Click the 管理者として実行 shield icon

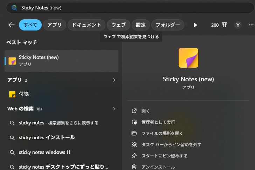coord(134,122)
